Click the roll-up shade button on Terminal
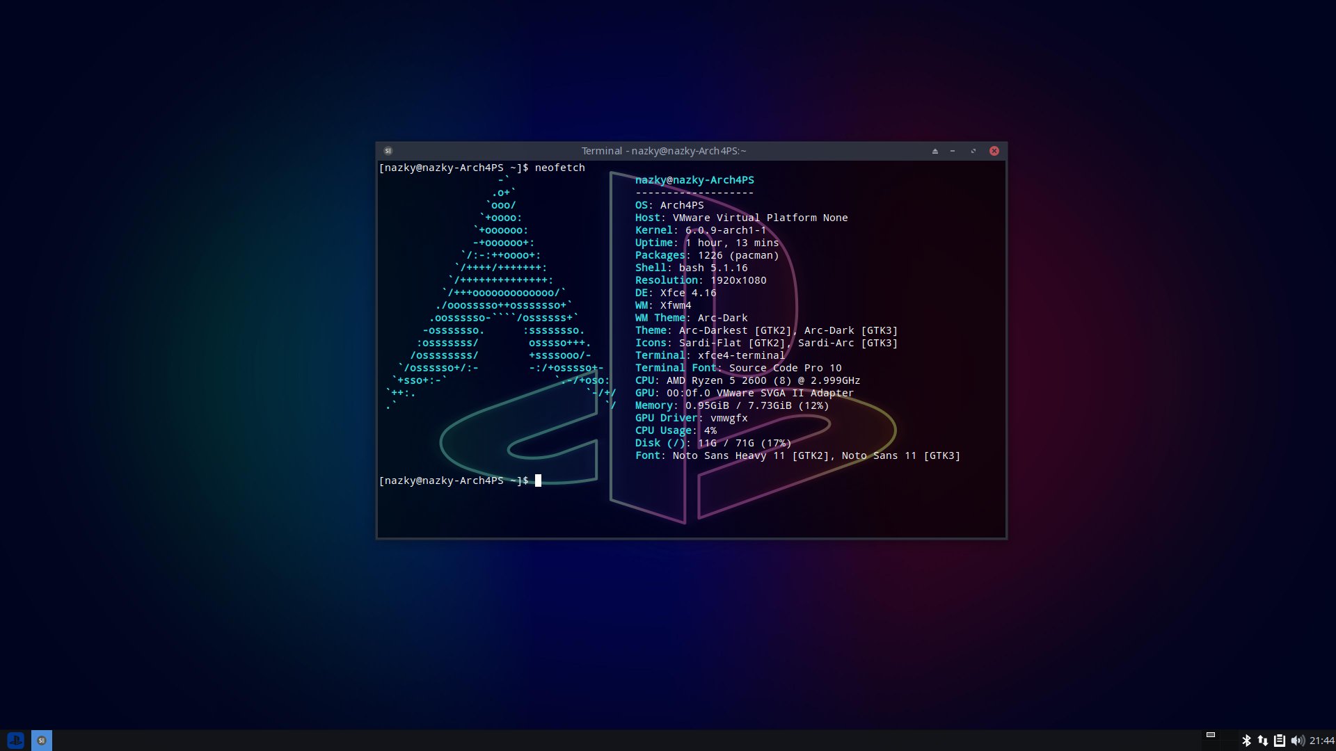The width and height of the screenshot is (1336, 751). tap(935, 150)
